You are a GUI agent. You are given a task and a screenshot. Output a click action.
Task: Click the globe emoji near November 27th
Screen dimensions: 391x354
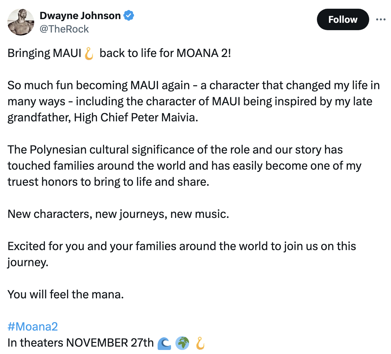(182, 343)
